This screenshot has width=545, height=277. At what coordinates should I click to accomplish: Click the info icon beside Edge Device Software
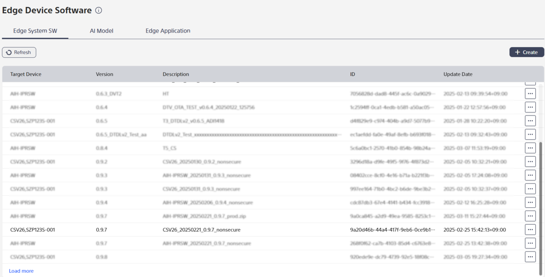pyautogui.click(x=99, y=11)
